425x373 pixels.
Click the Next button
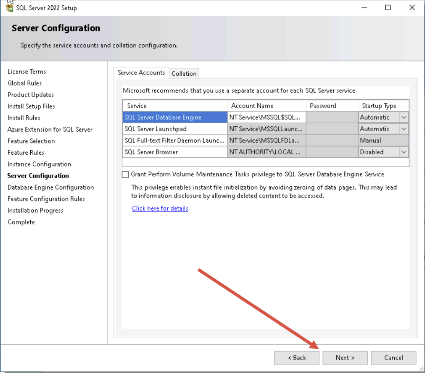(x=345, y=358)
